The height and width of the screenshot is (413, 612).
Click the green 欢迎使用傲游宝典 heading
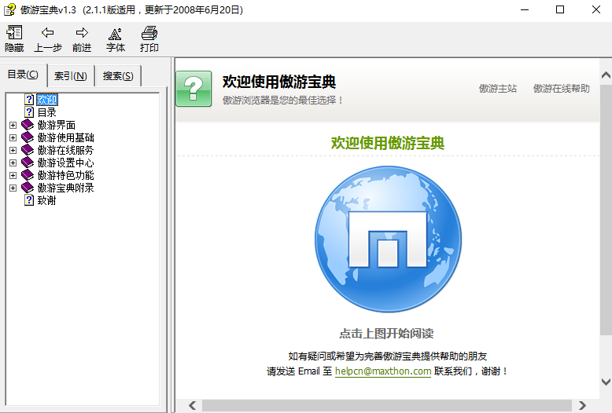tap(388, 143)
